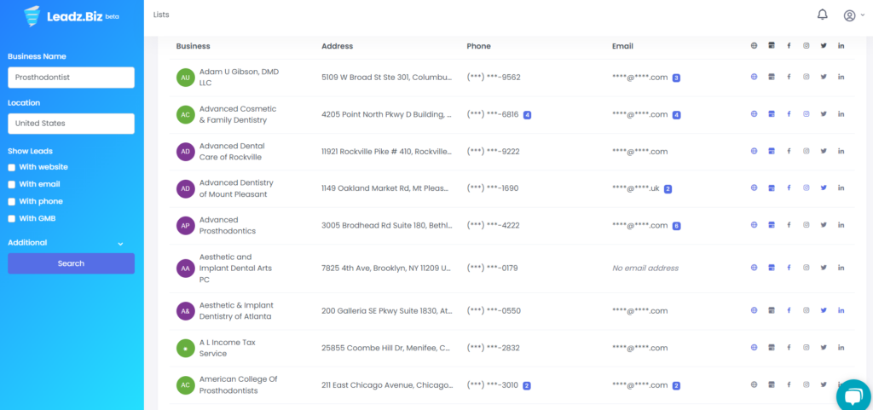The image size is (873, 410).
Task: Open GMB icon for Adam U Gibson
Action: coord(771,77)
